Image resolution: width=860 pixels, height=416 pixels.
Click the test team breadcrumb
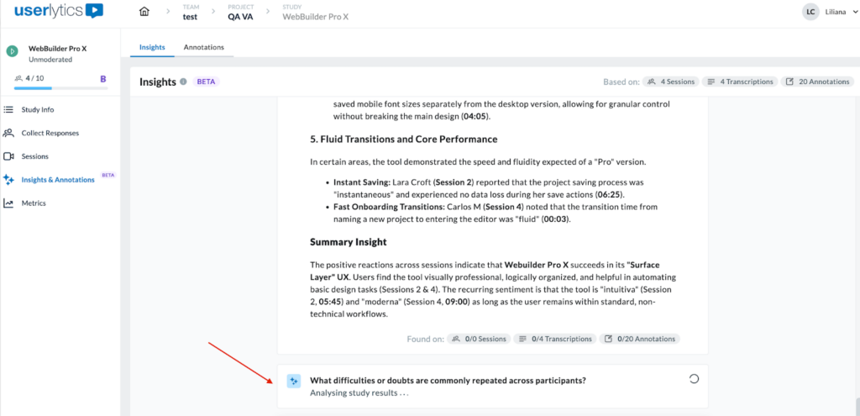tap(190, 16)
